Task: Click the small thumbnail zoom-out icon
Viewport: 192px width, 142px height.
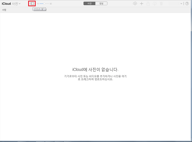Action: pyautogui.click(x=38, y=4)
